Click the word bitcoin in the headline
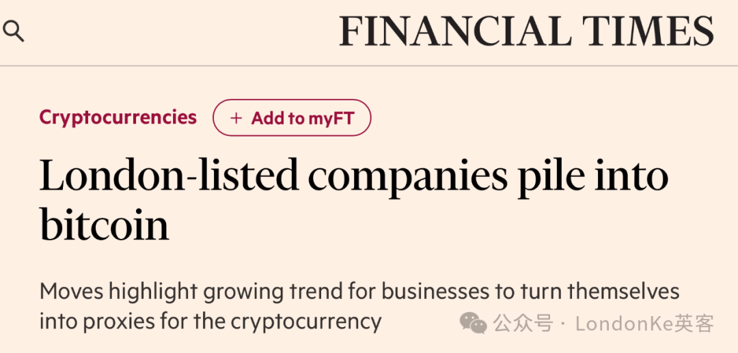Image resolution: width=738 pixels, height=353 pixels. point(104,224)
